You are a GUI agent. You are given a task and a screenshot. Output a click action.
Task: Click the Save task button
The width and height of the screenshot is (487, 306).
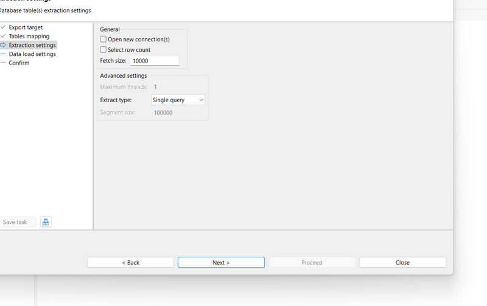[16, 222]
